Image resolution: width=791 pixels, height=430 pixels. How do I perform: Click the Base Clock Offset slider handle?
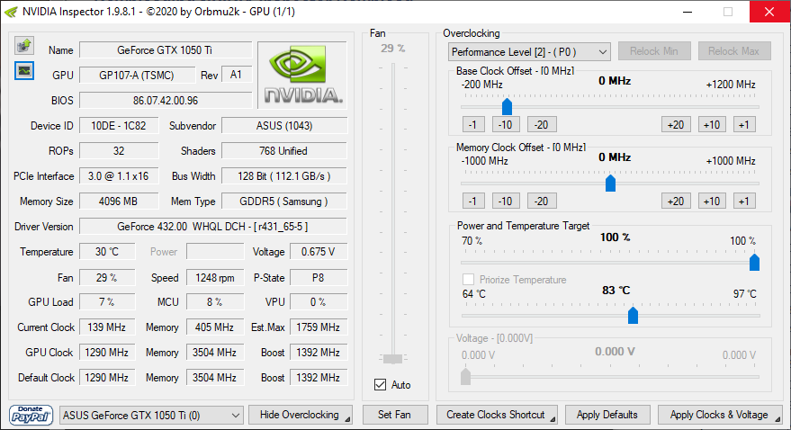(507, 106)
